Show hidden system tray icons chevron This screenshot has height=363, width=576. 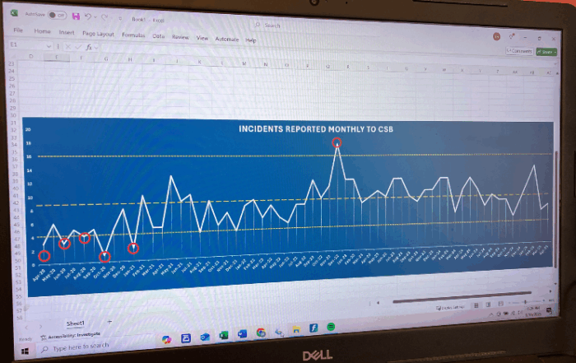(x=491, y=314)
